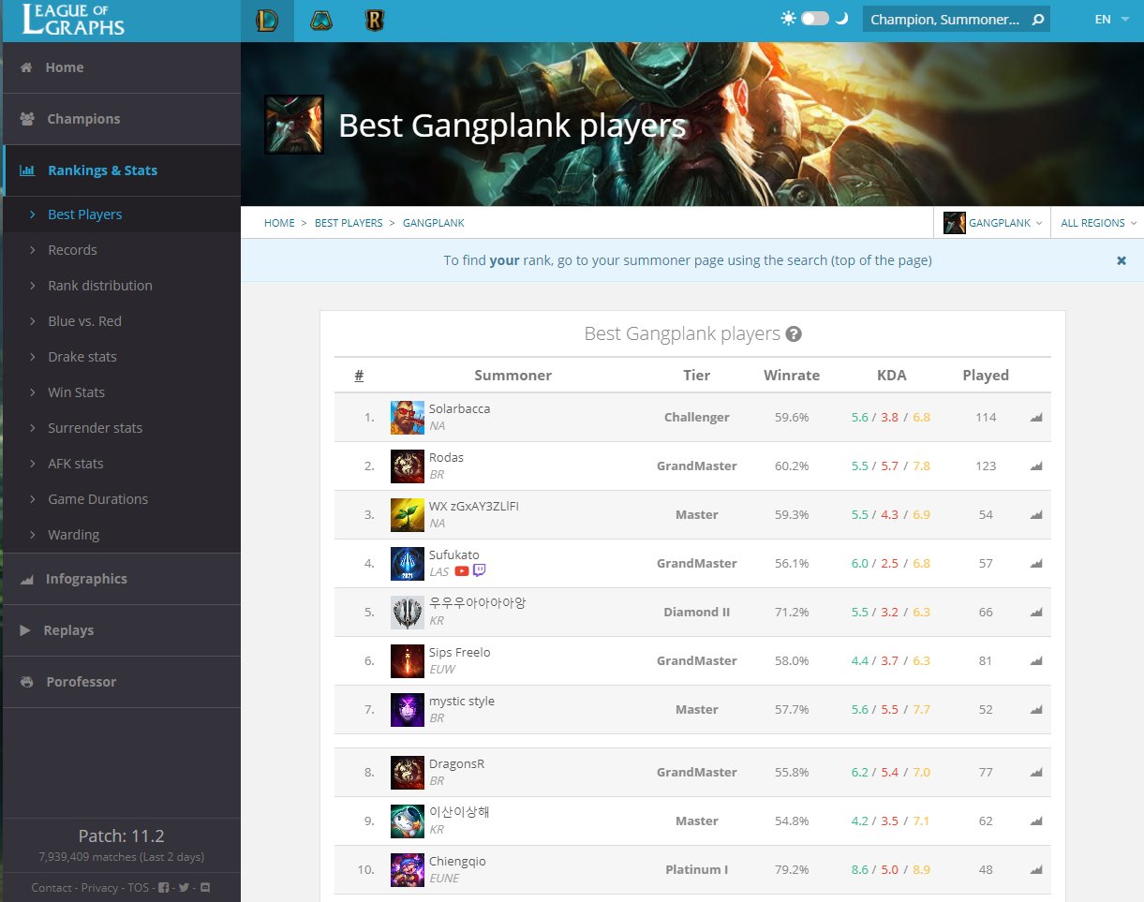
Task: Open Infographics in the sidebar
Action: [x=121, y=579]
